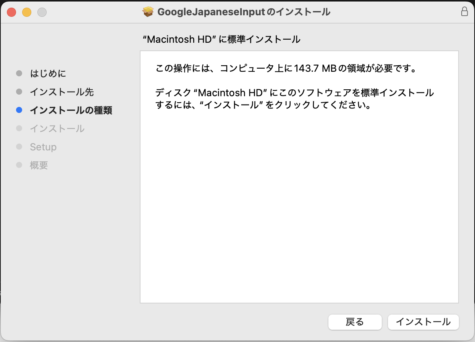The width and height of the screenshot is (475, 342).
Task: Minimize the installer with the yellow button
Action: [27, 12]
